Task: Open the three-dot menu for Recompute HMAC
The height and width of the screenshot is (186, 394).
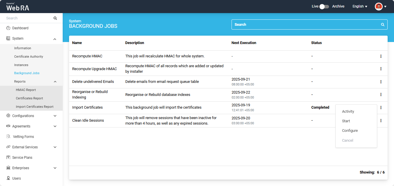Action: [x=381, y=56]
